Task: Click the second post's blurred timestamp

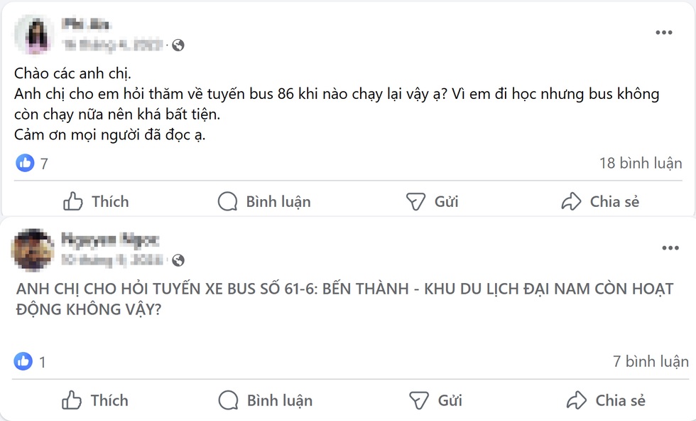Action: [112, 260]
